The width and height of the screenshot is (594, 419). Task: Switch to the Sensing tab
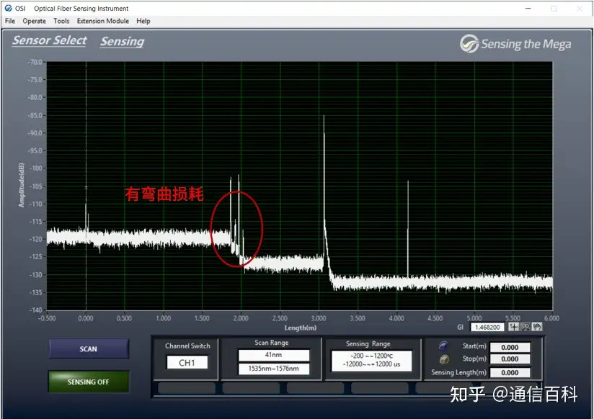coord(122,42)
